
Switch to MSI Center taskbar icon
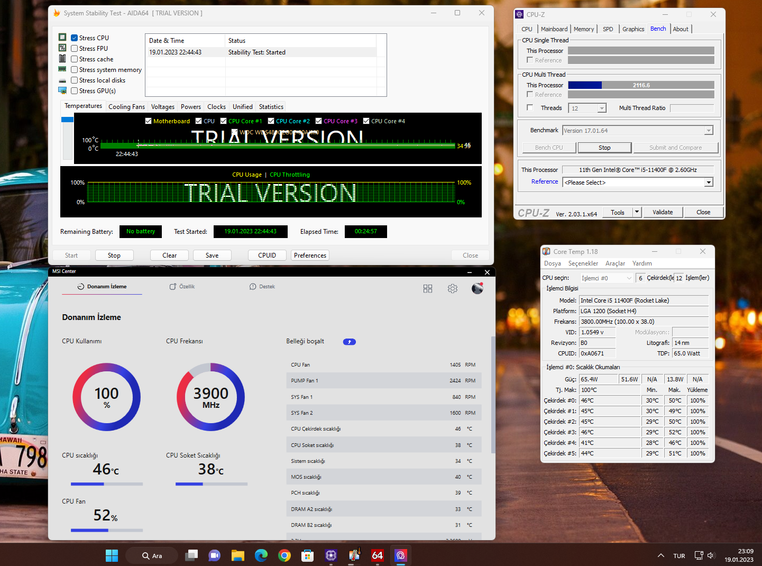pos(400,555)
